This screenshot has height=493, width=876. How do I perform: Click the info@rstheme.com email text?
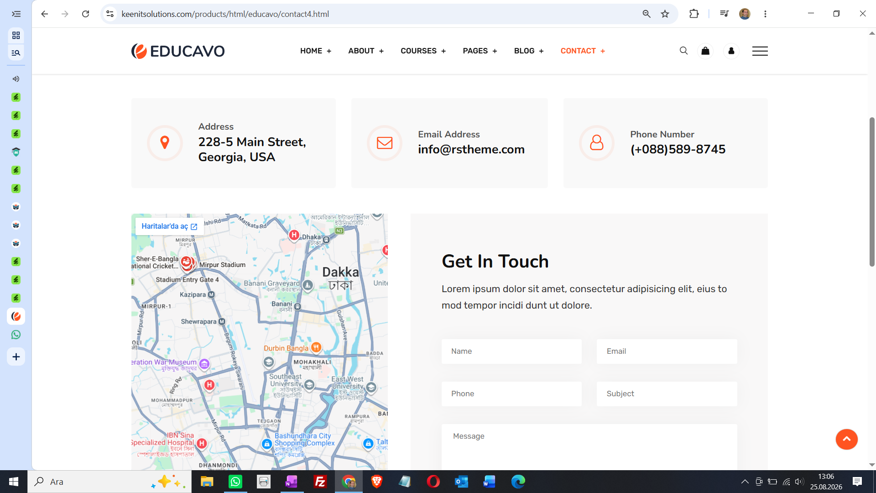(x=471, y=149)
